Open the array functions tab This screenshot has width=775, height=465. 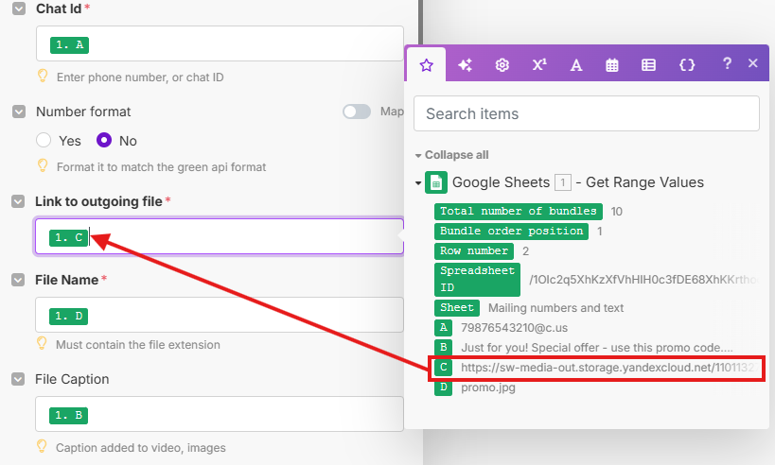[648, 65]
